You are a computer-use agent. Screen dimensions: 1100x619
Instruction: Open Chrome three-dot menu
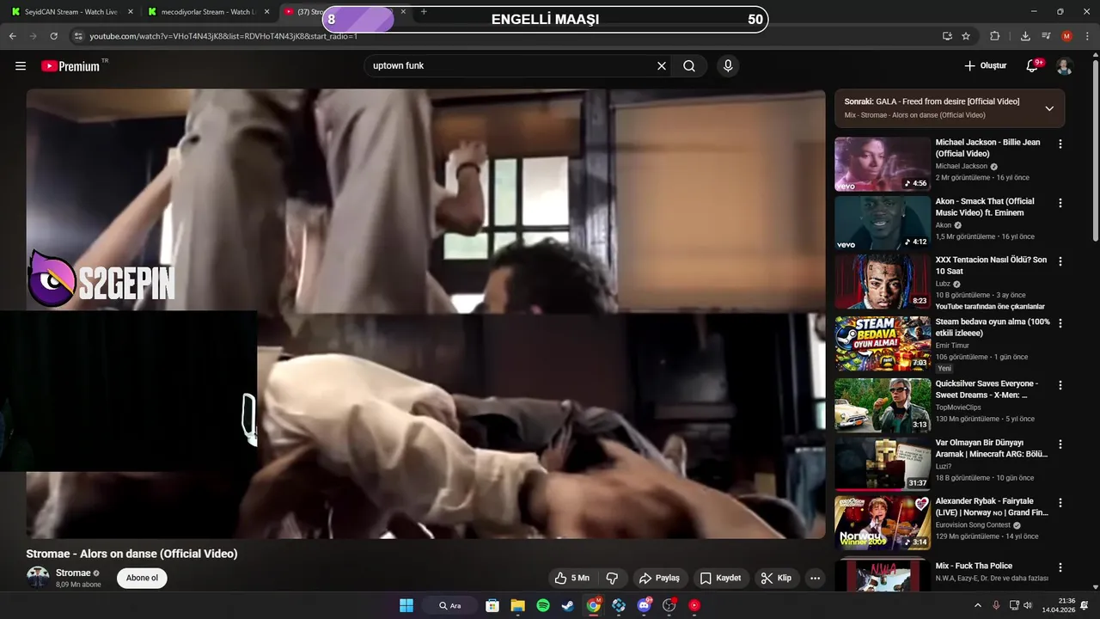(1085, 36)
